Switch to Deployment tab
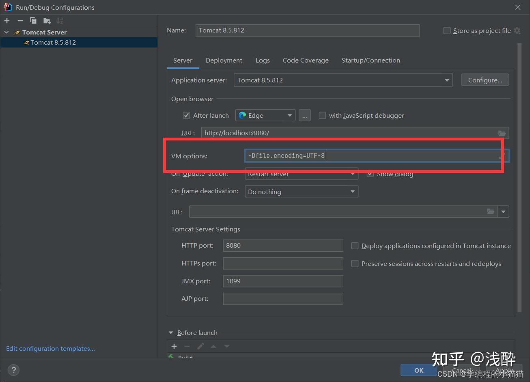The height and width of the screenshot is (382, 530). (224, 60)
